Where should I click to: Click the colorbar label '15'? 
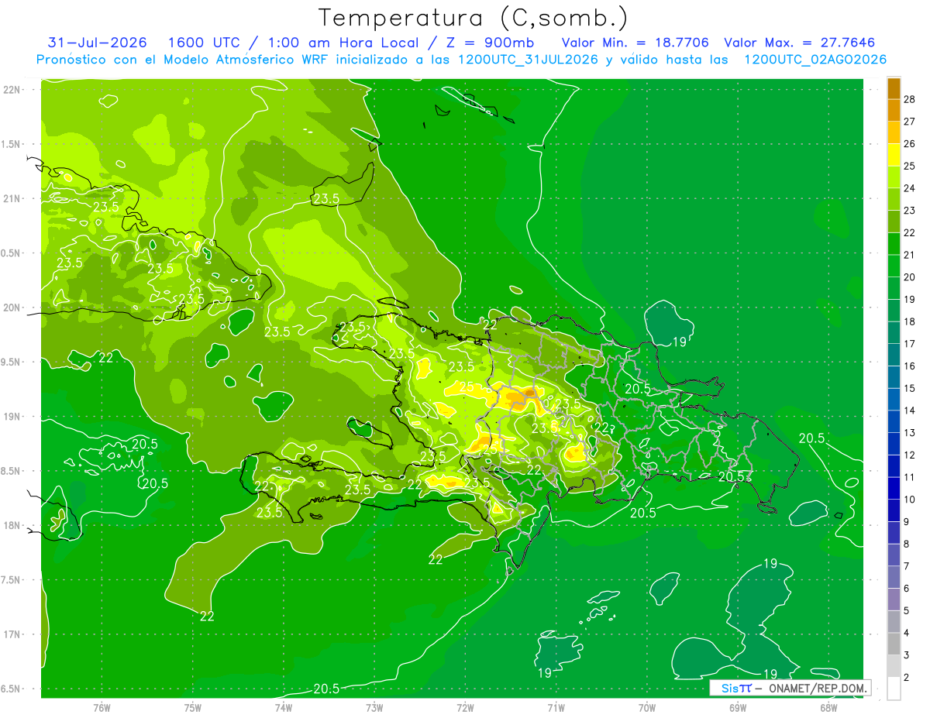click(910, 388)
